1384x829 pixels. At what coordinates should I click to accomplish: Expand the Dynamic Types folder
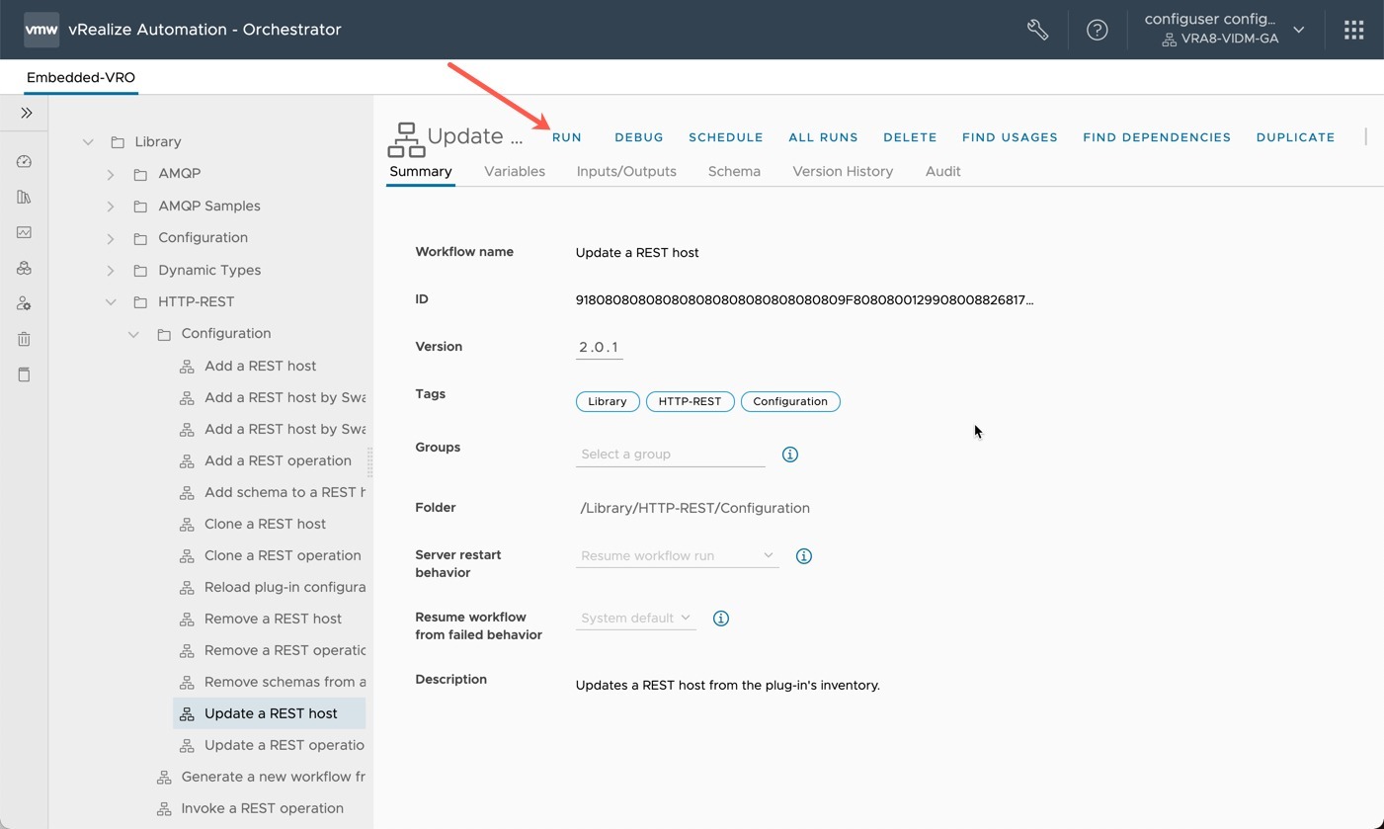pyautogui.click(x=111, y=271)
